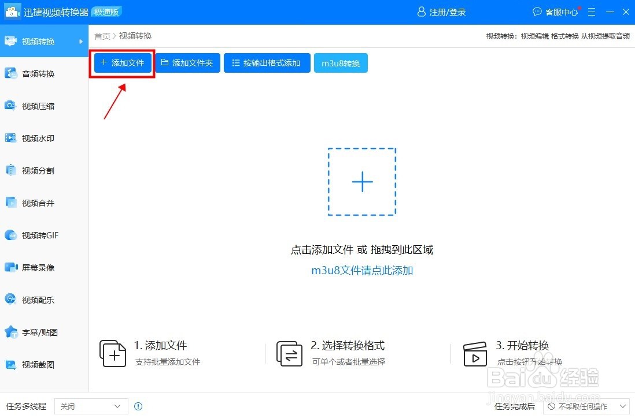Click the text 支持批量添加文件
The width and height of the screenshot is (635, 419).
point(168,362)
